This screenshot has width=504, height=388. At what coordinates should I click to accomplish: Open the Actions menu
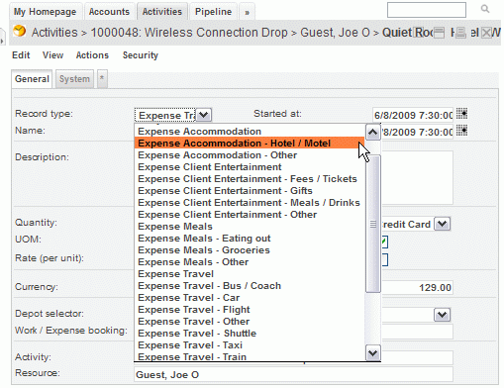(92, 55)
